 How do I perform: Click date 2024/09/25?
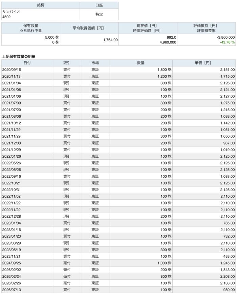pos(12,263)
